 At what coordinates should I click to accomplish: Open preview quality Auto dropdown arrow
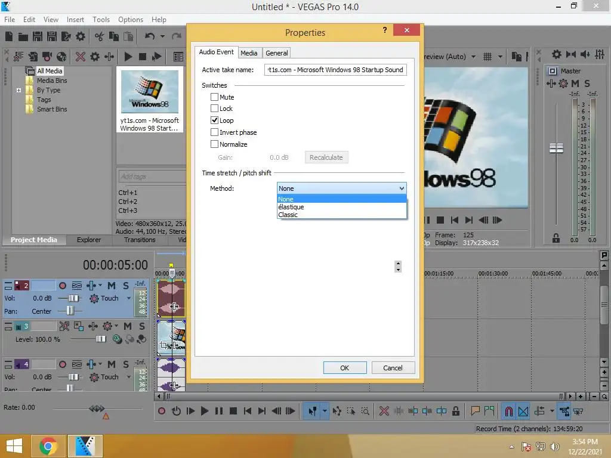click(x=473, y=57)
